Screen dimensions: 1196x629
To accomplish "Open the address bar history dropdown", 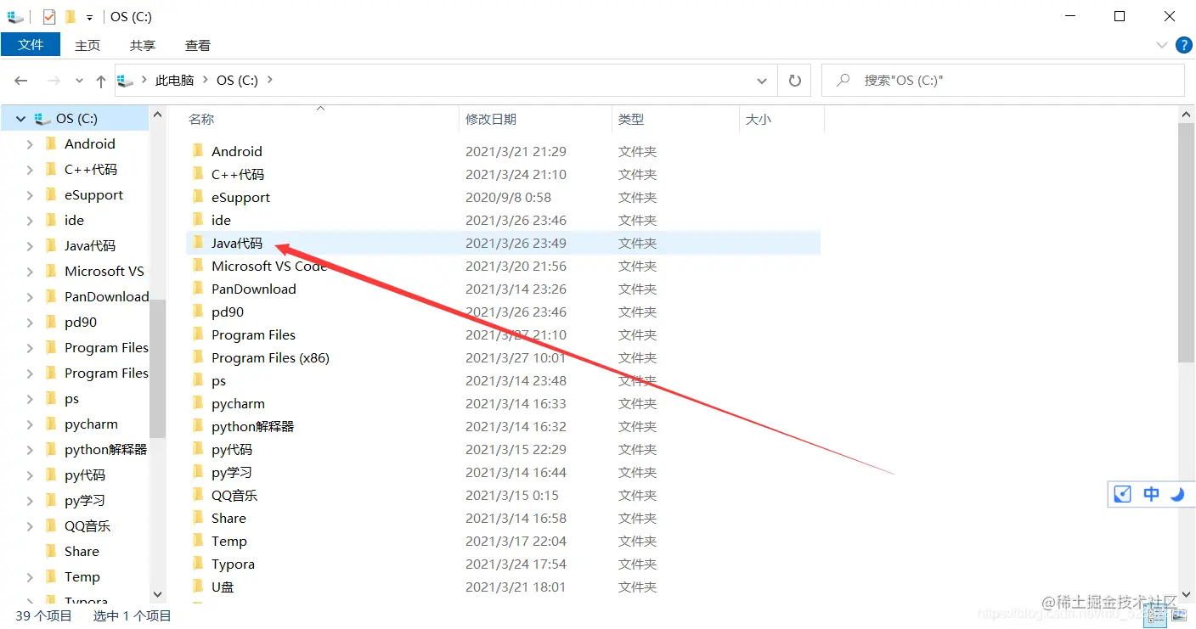I will tap(762, 81).
